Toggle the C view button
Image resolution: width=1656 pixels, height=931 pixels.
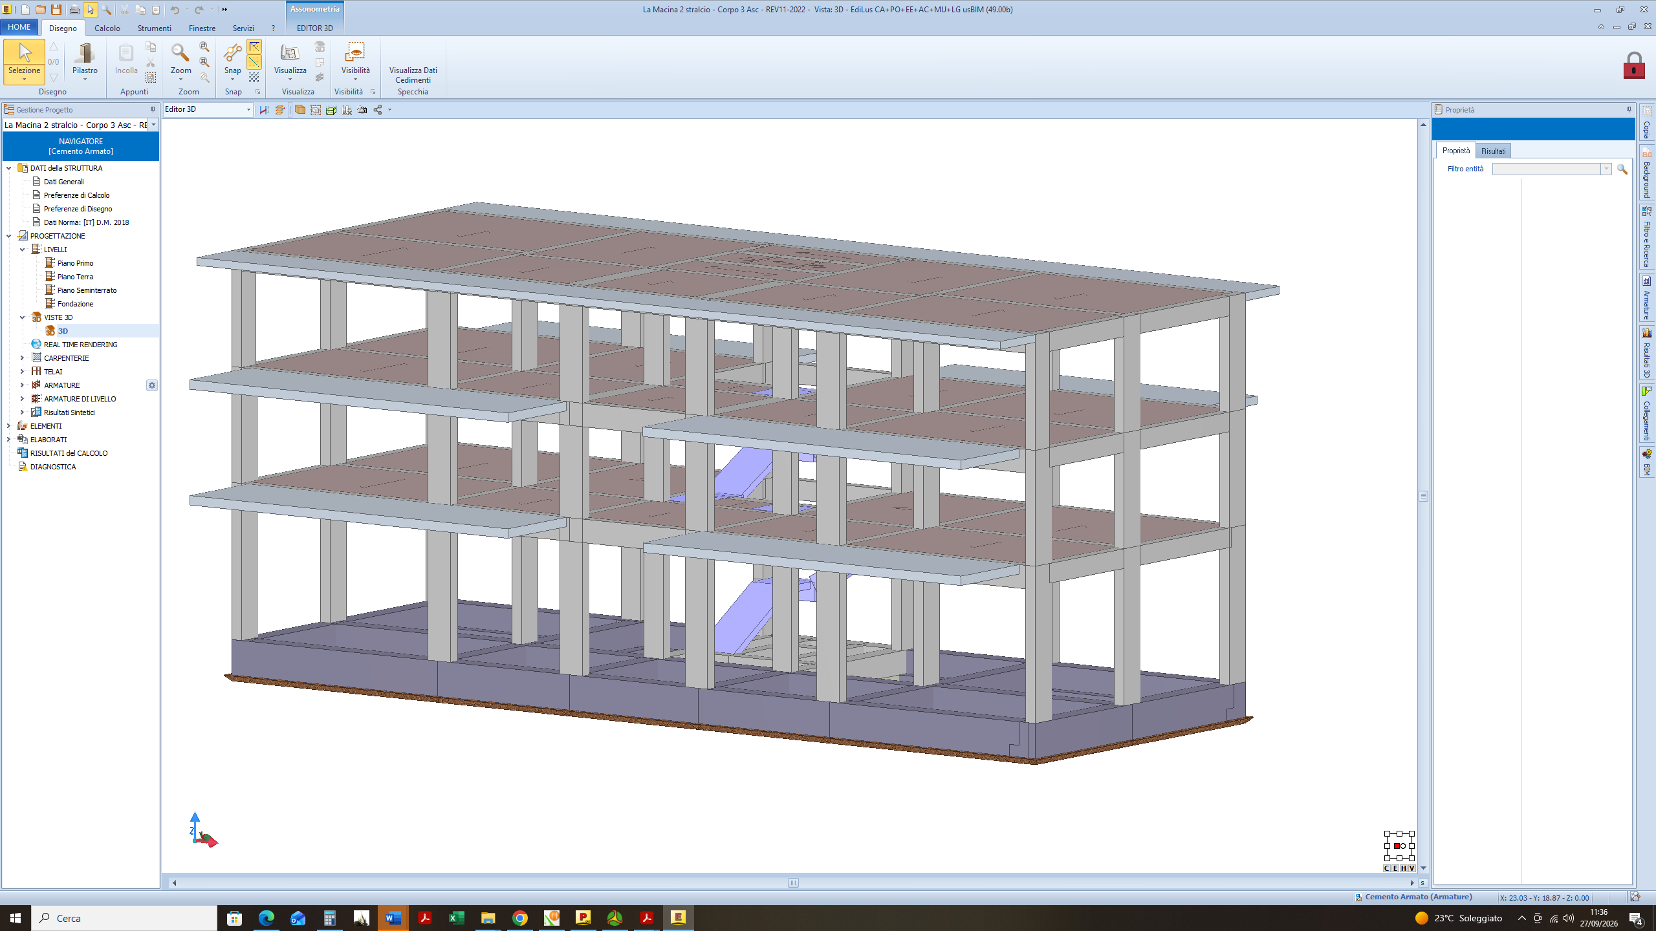[x=1386, y=868]
